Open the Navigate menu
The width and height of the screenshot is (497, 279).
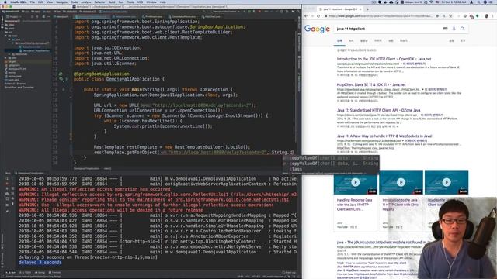61,2
